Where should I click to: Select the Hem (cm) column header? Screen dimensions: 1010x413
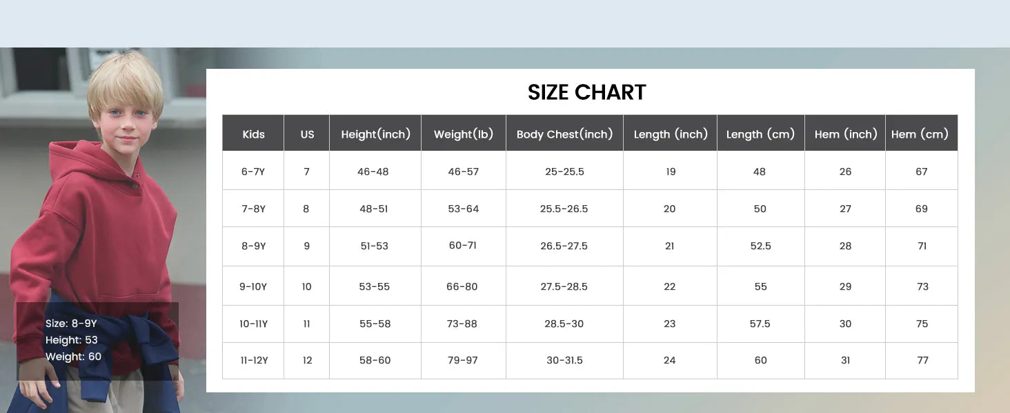[922, 134]
